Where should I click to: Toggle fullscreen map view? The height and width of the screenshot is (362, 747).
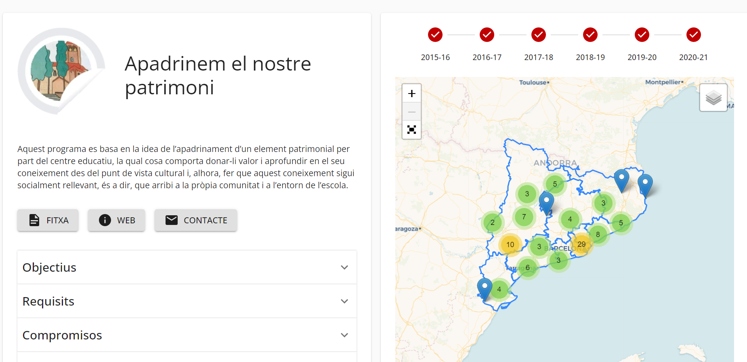coord(411,130)
